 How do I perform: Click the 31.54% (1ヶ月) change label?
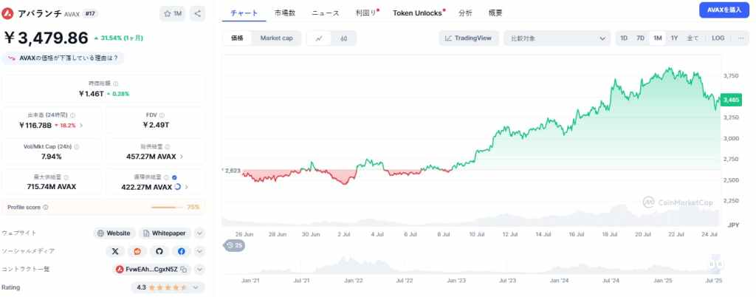[x=119, y=38]
